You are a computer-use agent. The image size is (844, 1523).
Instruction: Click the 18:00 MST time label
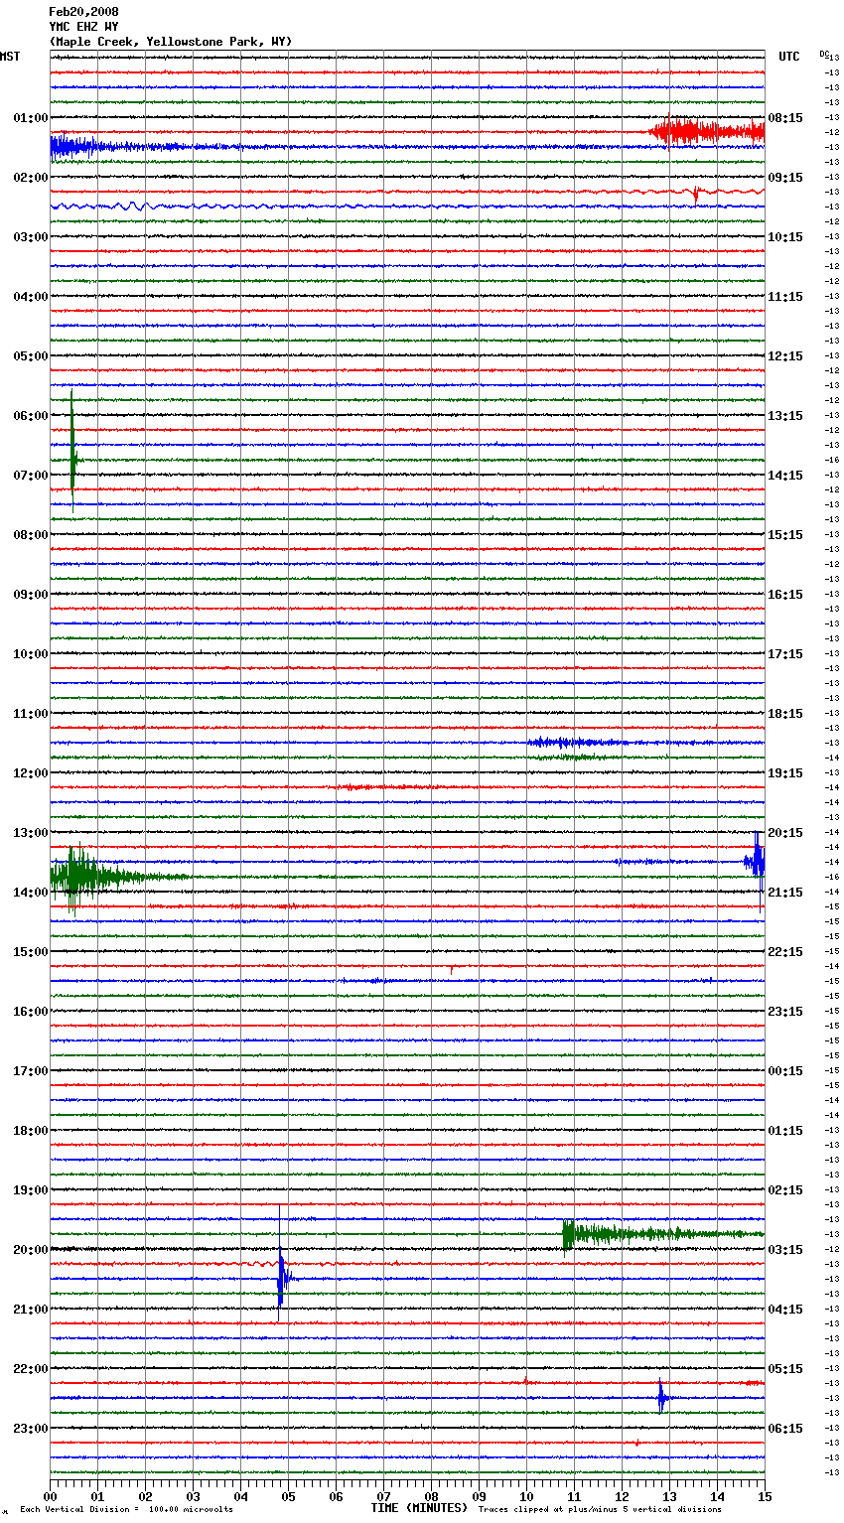tap(31, 1131)
